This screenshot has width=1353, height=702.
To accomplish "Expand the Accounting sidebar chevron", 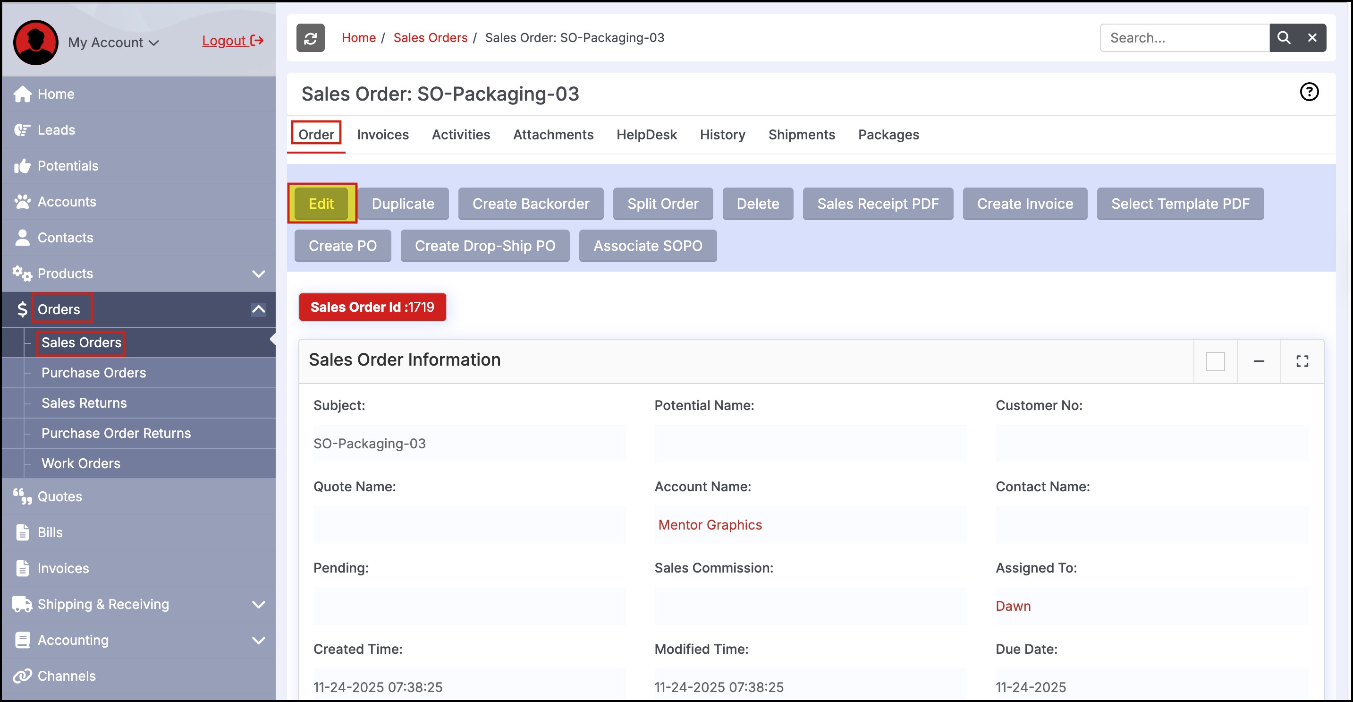I will pos(258,641).
